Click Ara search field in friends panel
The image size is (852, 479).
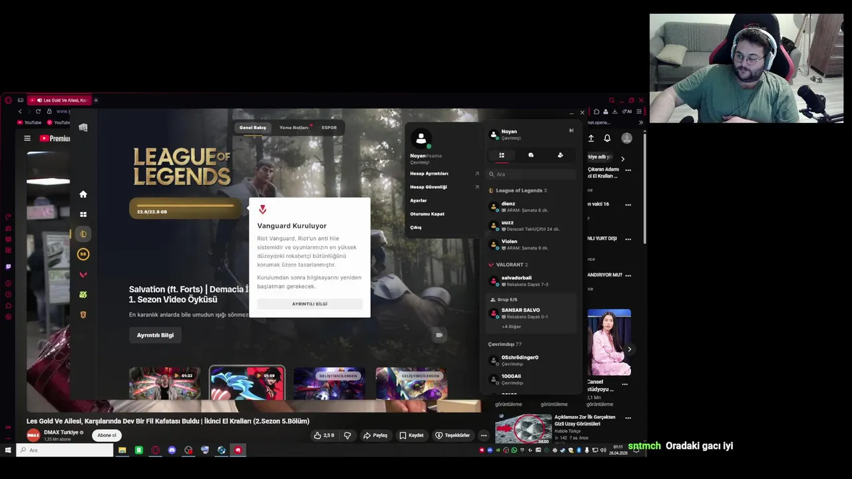click(531, 174)
